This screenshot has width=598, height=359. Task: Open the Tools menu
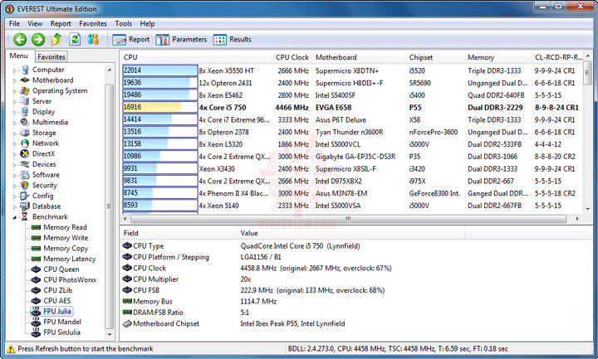tap(124, 23)
